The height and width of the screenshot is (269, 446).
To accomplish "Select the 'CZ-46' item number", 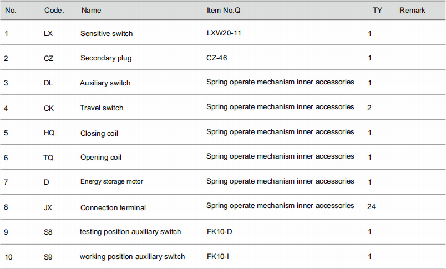I will click(x=217, y=58).
